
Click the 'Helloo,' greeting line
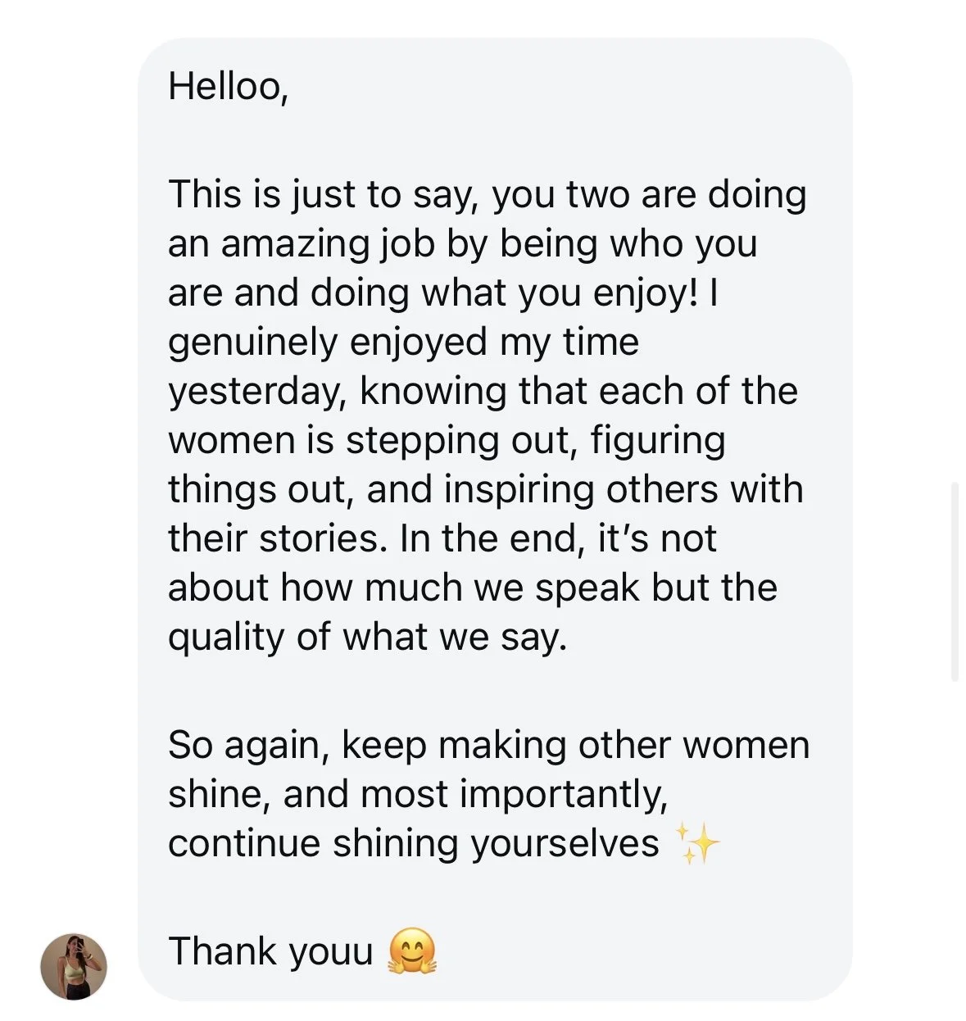click(228, 87)
